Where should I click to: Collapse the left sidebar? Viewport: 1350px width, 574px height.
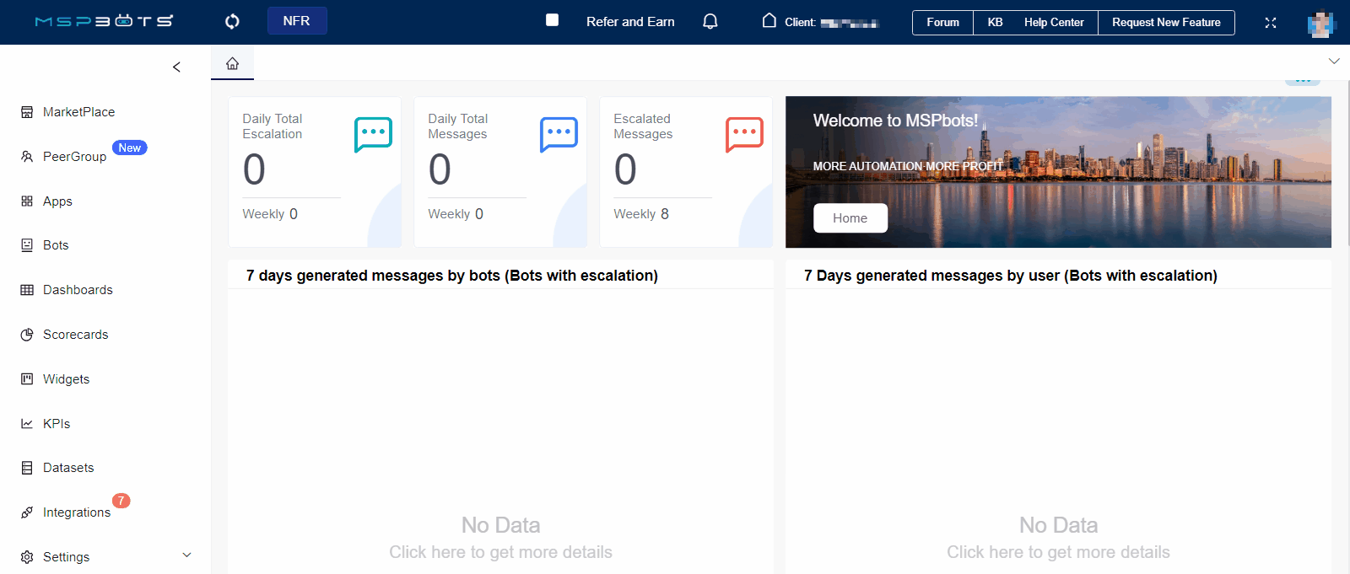tap(176, 67)
